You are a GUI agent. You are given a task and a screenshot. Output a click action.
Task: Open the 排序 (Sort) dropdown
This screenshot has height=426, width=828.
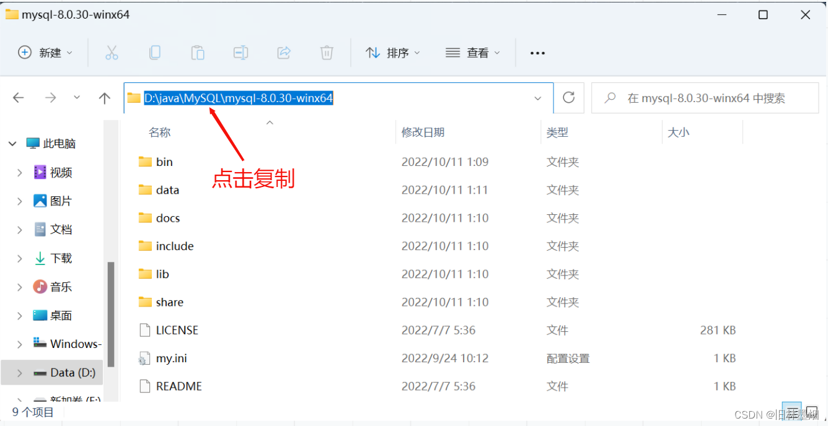pos(393,53)
